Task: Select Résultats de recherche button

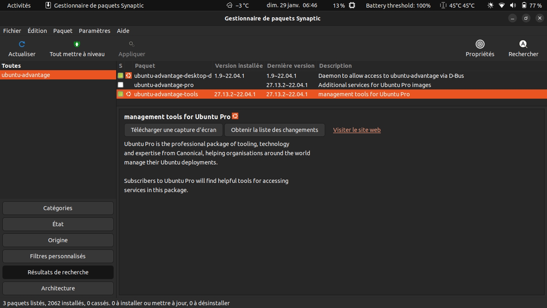Action: (x=58, y=272)
